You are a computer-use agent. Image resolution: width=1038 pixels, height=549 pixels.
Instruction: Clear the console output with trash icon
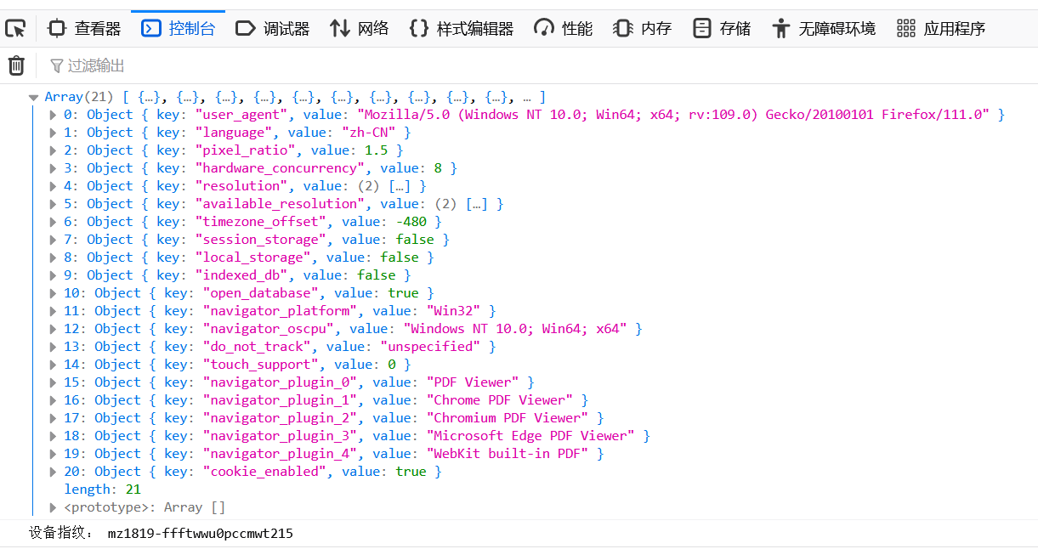[x=16, y=65]
